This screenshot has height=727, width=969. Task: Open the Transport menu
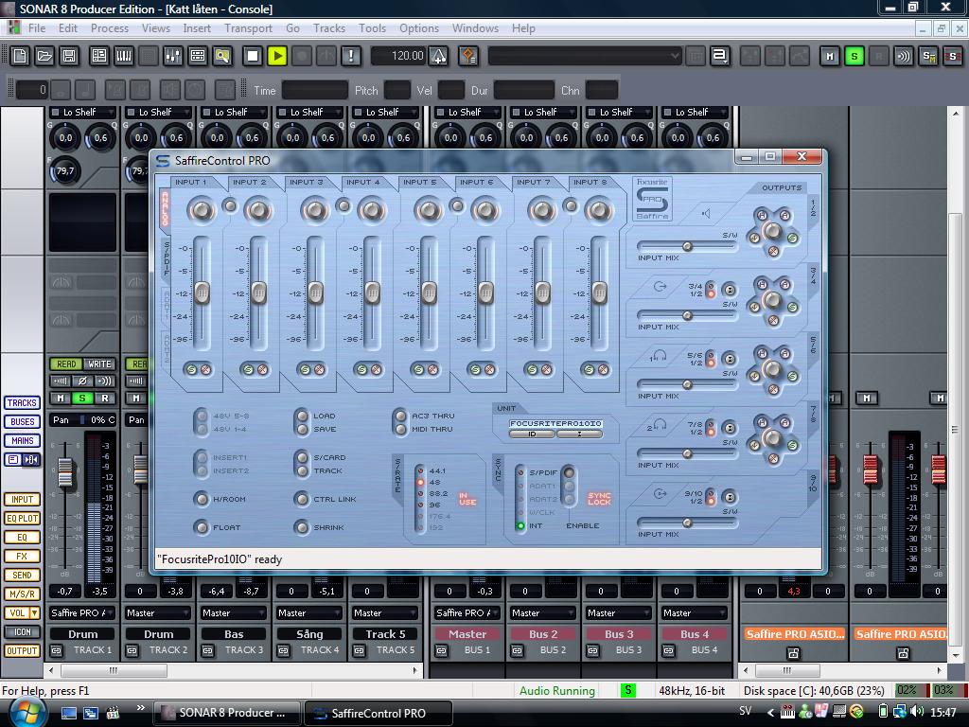tap(248, 28)
